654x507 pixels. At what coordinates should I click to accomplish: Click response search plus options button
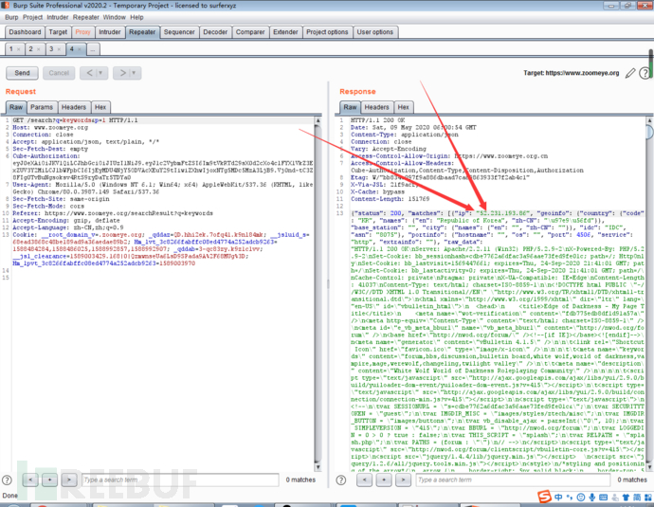pos(384,480)
